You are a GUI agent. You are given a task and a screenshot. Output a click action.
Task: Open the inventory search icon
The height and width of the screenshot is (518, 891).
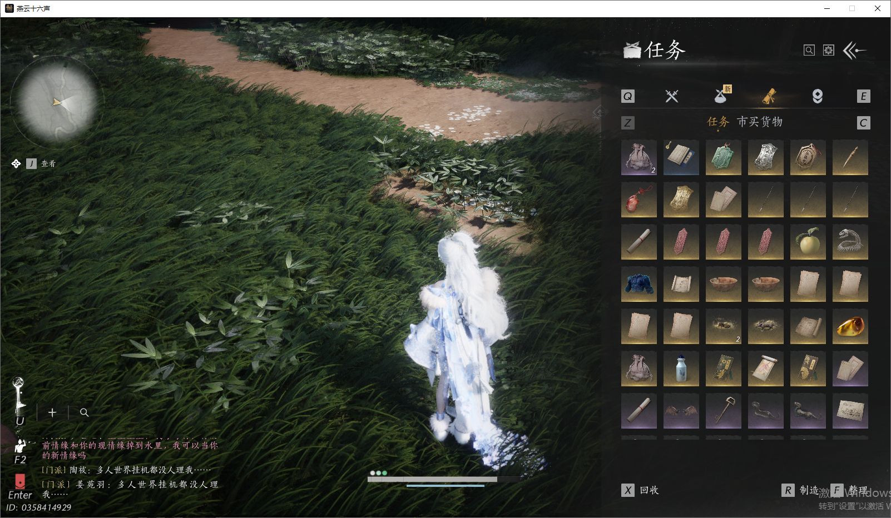809,51
